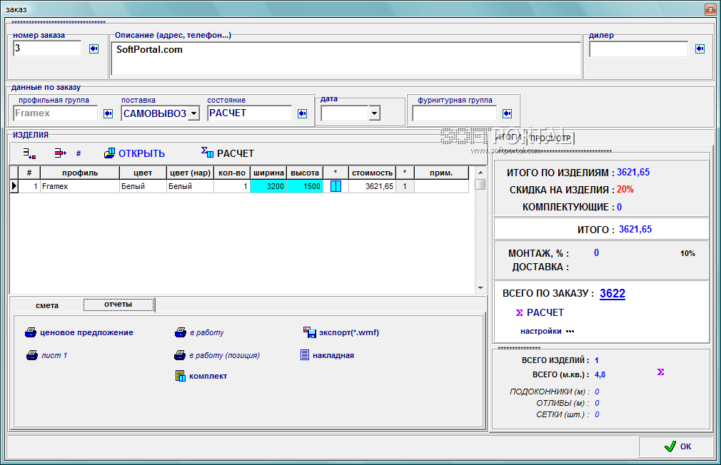Switch to the отчеты tab
This screenshot has width=721, height=465.
119,305
